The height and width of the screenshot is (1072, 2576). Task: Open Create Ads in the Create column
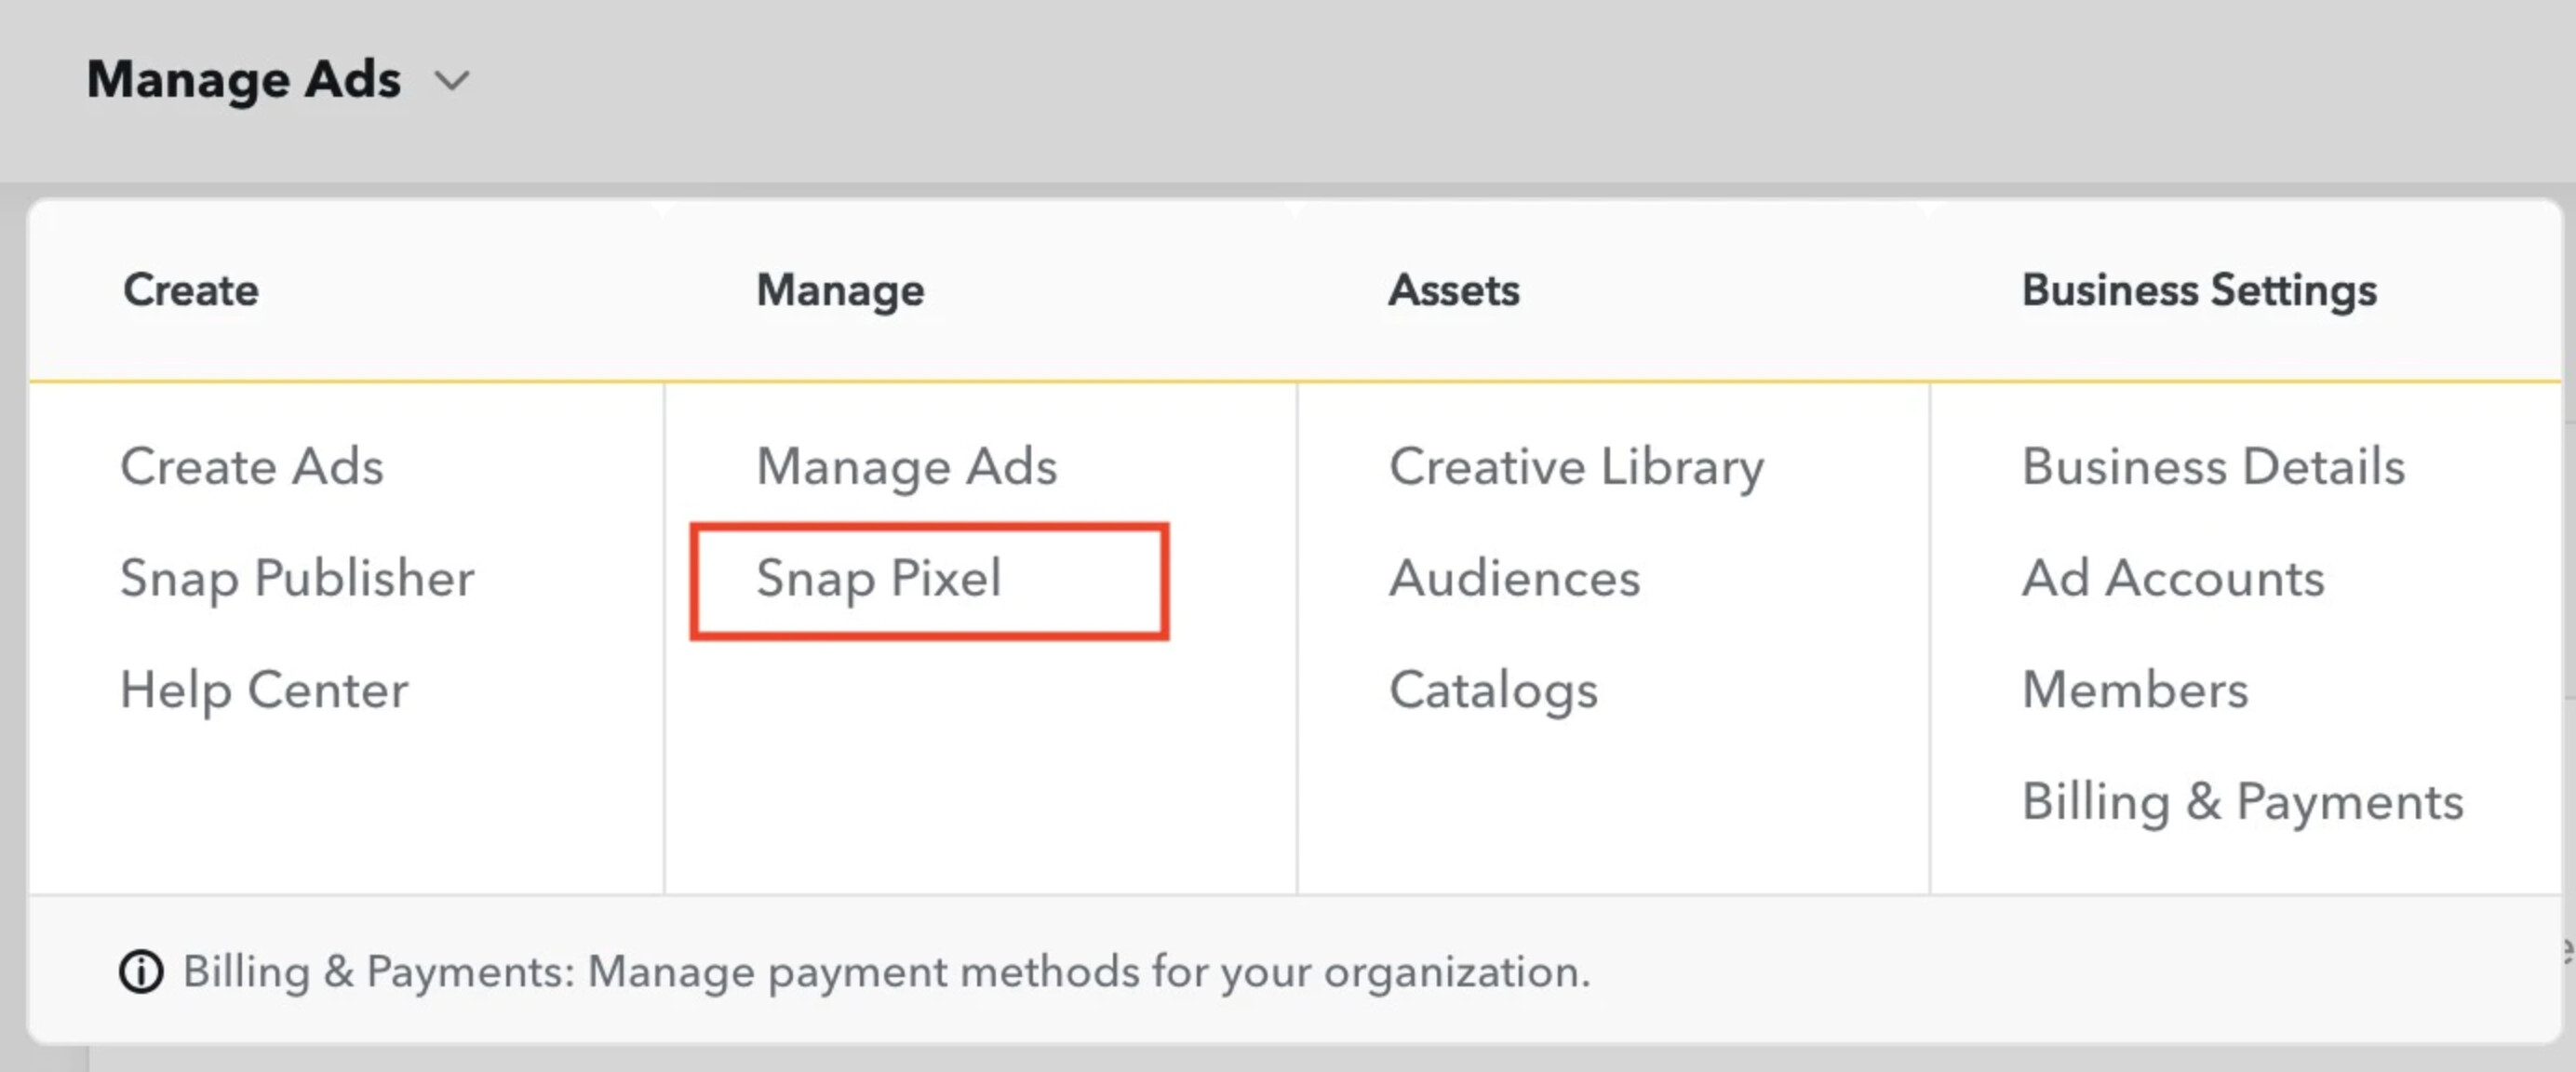pos(251,467)
